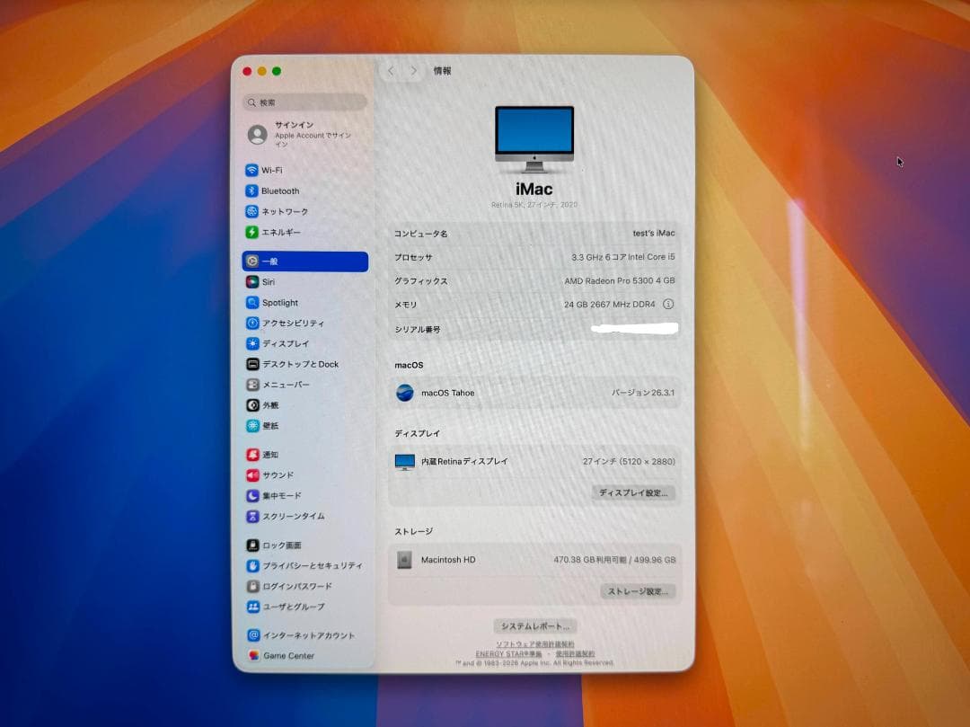The image size is (970, 727).
Task: Open インターネットアカウント @ icon
Action: [x=253, y=635]
